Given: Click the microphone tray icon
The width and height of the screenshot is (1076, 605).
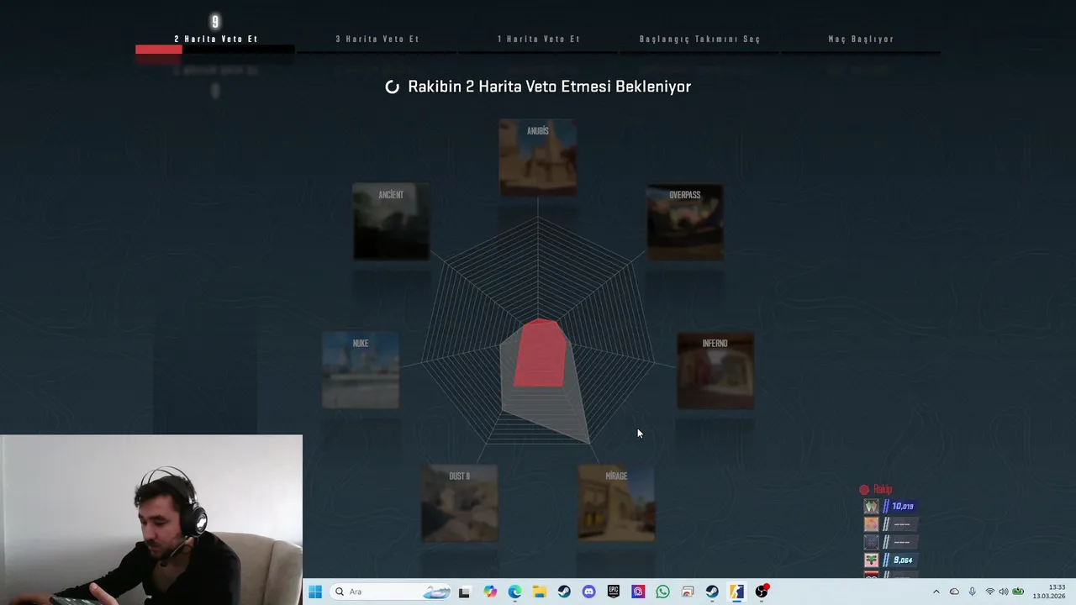Looking at the screenshot, I should click(x=973, y=592).
